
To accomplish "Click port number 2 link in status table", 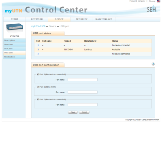I will (x=38, y=50).
